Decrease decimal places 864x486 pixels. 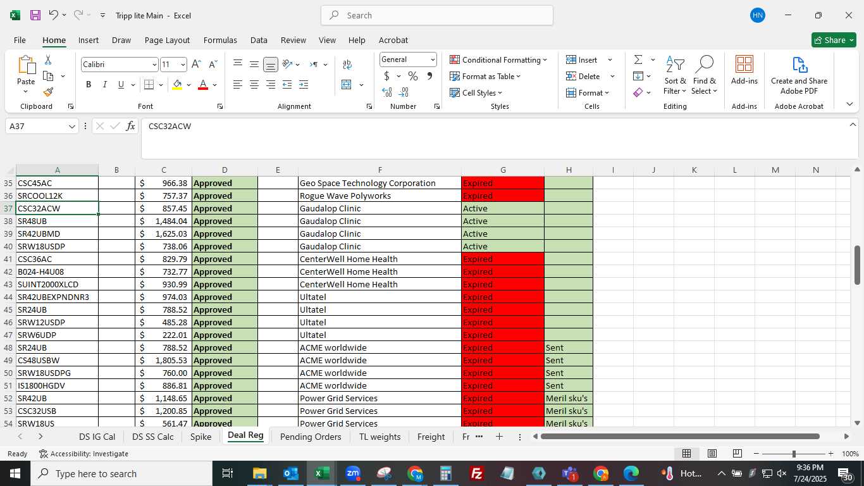pos(404,92)
